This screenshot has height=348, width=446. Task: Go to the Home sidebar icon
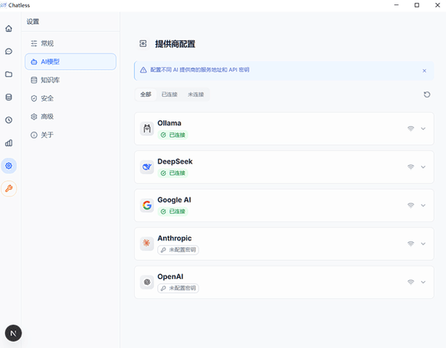[x=9, y=29]
